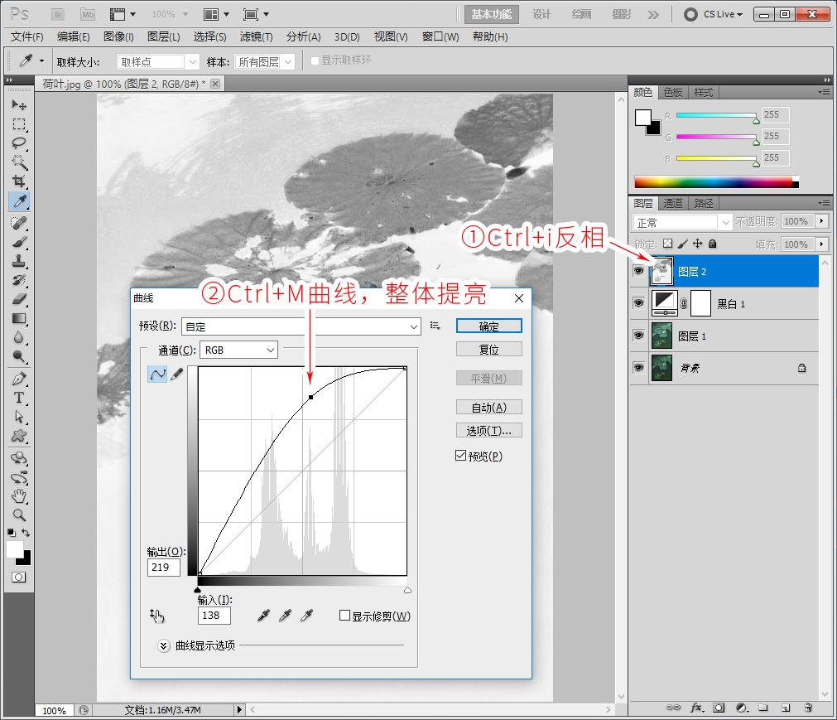The width and height of the screenshot is (837, 720).
Task: Toggle lock transparent pixels icon
Action: (667, 244)
